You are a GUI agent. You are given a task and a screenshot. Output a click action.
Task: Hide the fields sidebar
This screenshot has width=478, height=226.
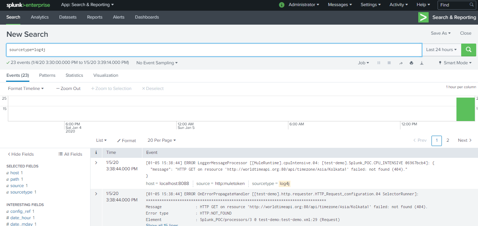(x=21, y=154)
